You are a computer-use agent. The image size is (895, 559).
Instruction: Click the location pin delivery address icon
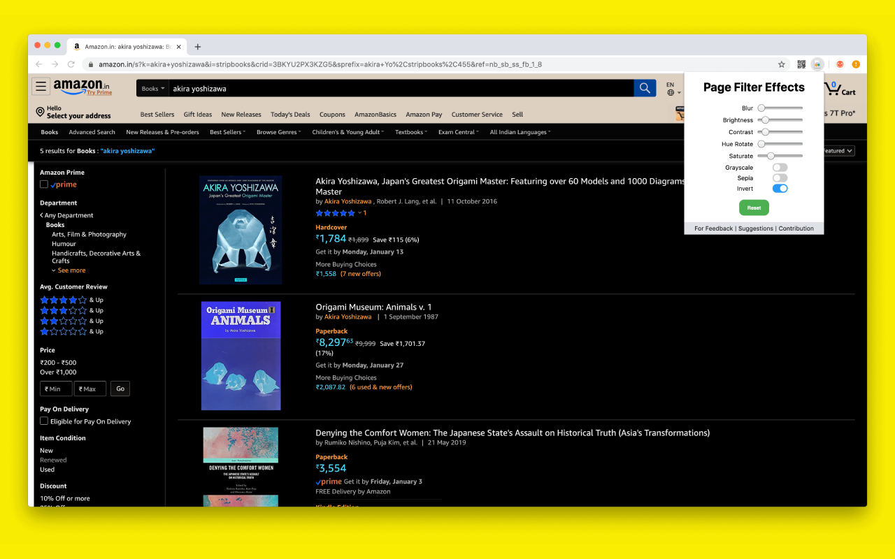click(x=40, y=112)
